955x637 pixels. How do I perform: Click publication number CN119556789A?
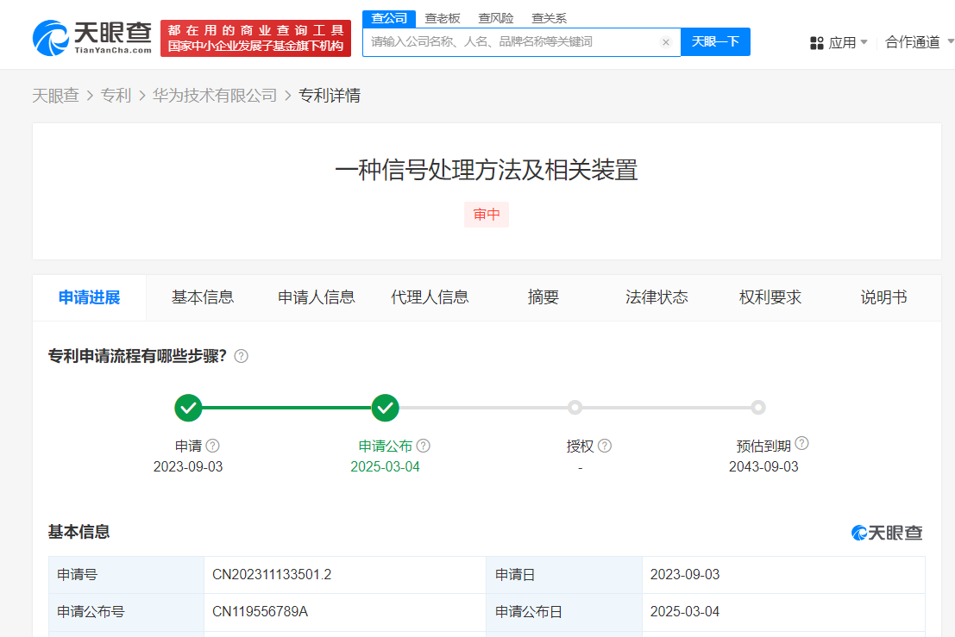tap(260, 612)
